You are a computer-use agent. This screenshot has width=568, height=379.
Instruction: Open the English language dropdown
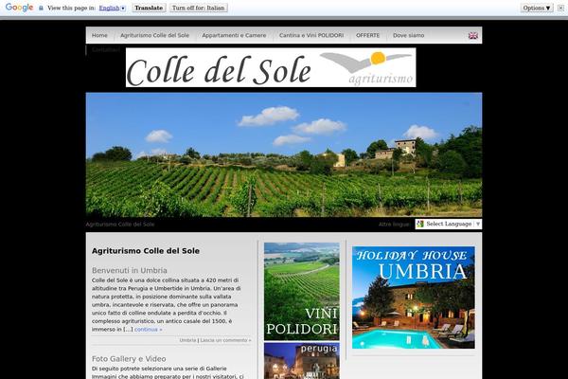[113, 8]
